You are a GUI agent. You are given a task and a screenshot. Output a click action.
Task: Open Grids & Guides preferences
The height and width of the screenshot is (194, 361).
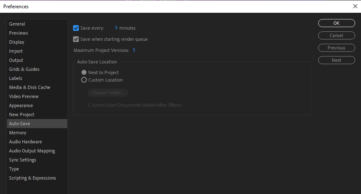coord(37,69)
